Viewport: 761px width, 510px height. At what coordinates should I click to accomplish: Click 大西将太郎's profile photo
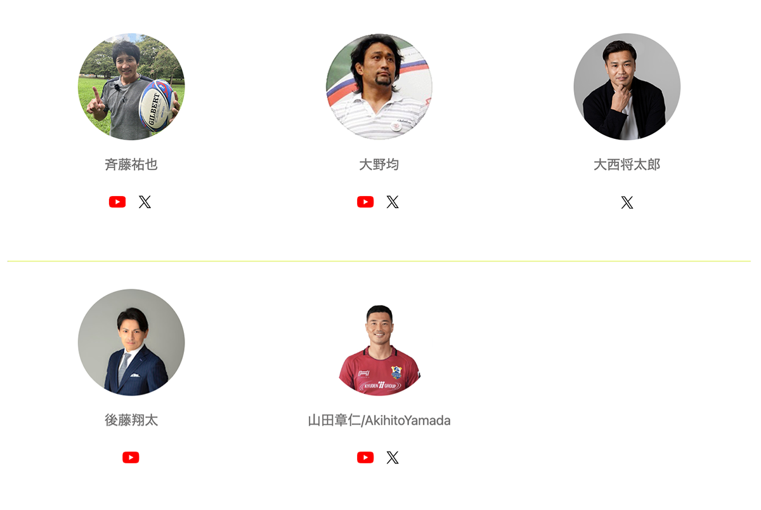627,86
